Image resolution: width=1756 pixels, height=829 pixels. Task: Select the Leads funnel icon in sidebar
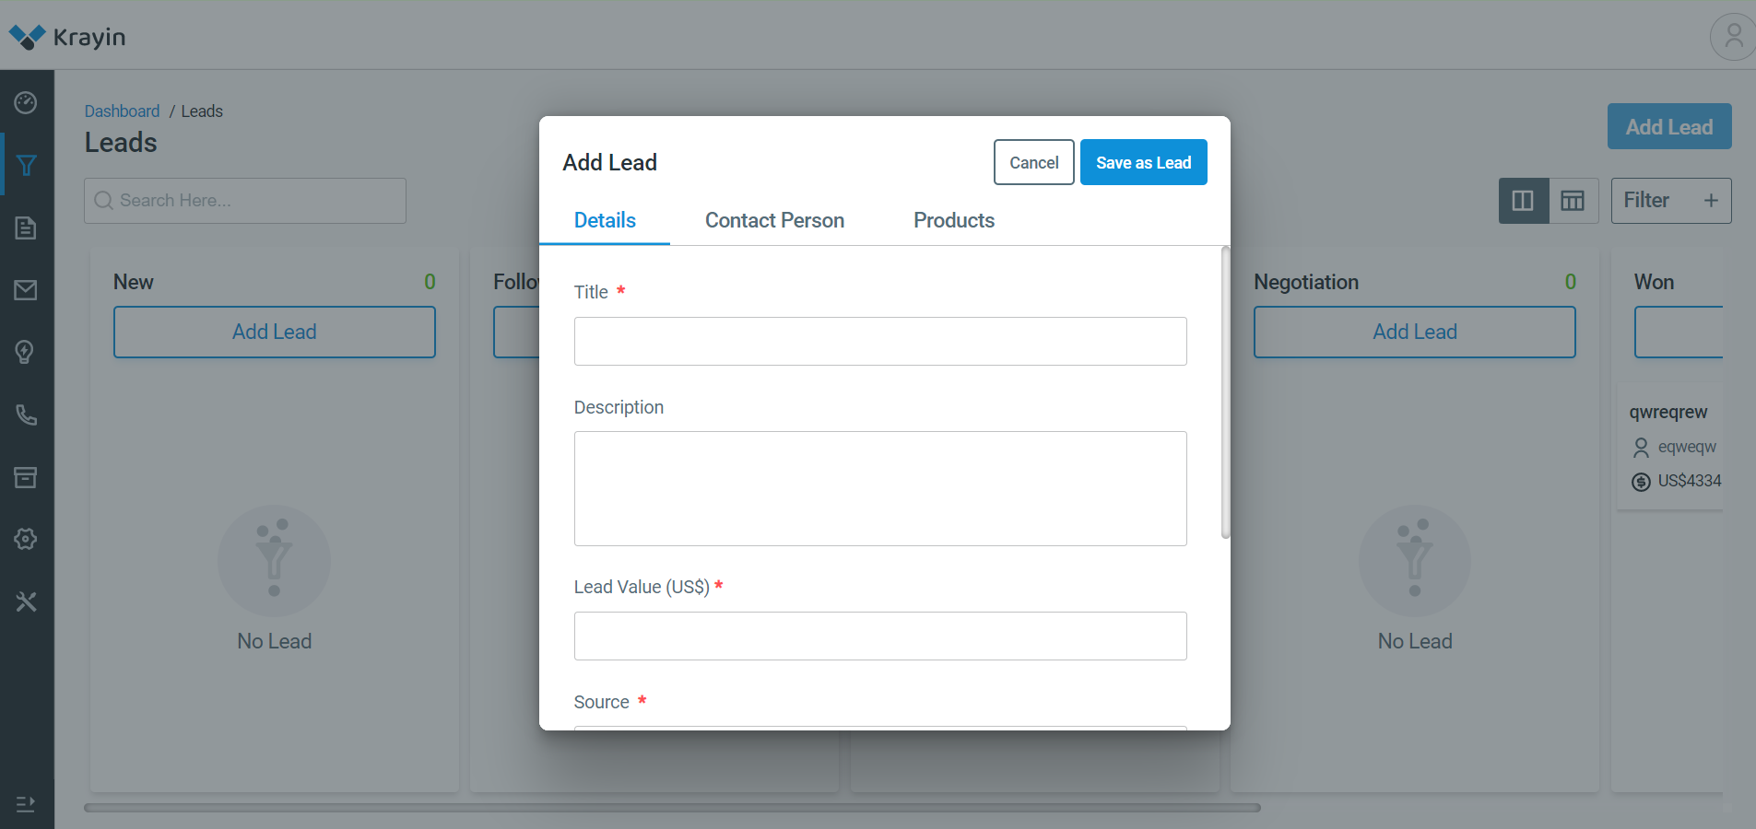click(x=26, y=165)
